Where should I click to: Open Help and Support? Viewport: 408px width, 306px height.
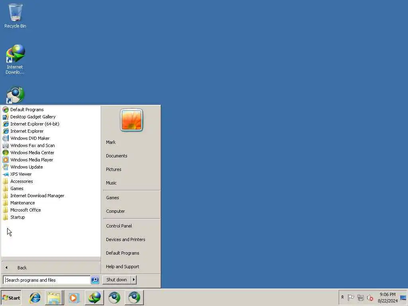point(123,267)
